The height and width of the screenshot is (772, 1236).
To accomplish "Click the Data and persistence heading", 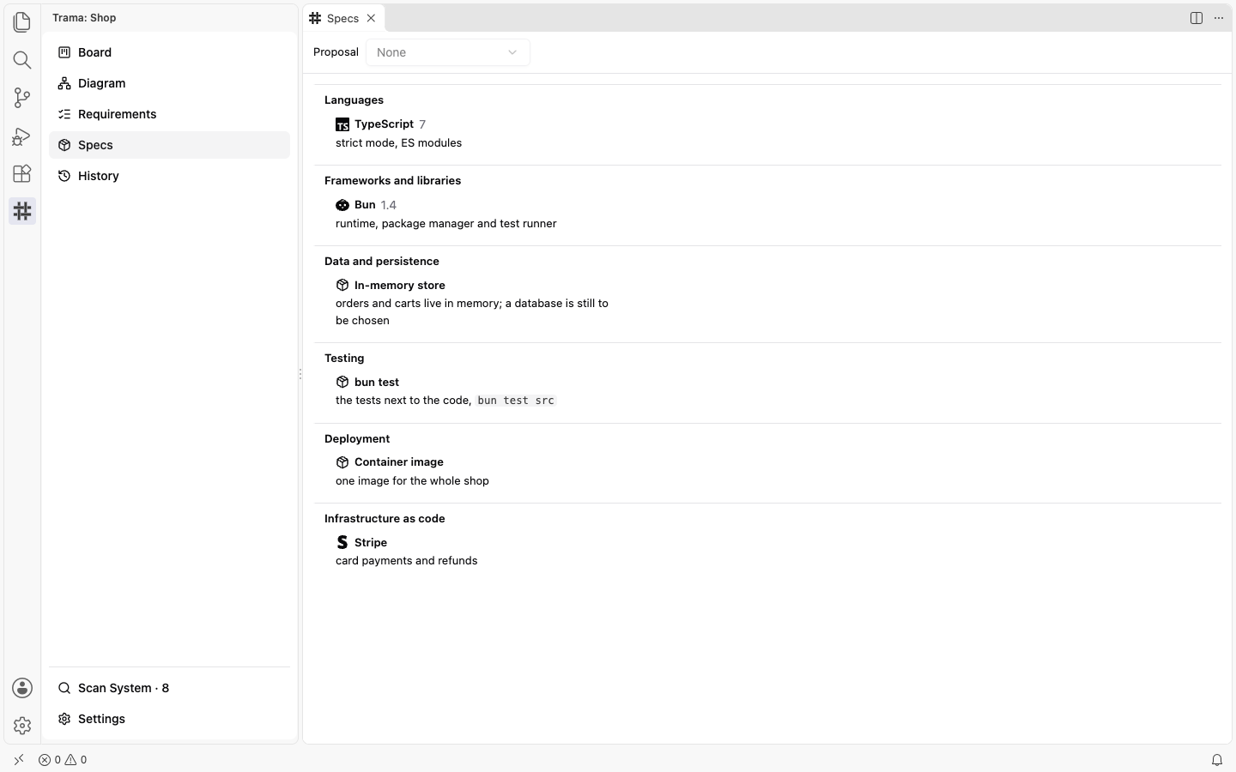I will 382,262.
